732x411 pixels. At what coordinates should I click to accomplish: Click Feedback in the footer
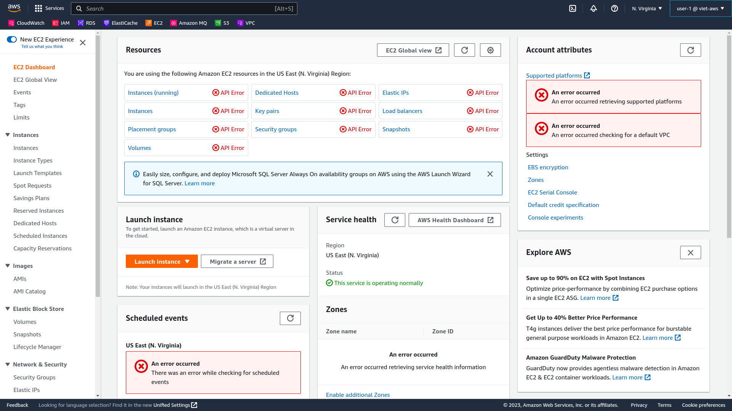pyautogui.click(x=18, y=405)
